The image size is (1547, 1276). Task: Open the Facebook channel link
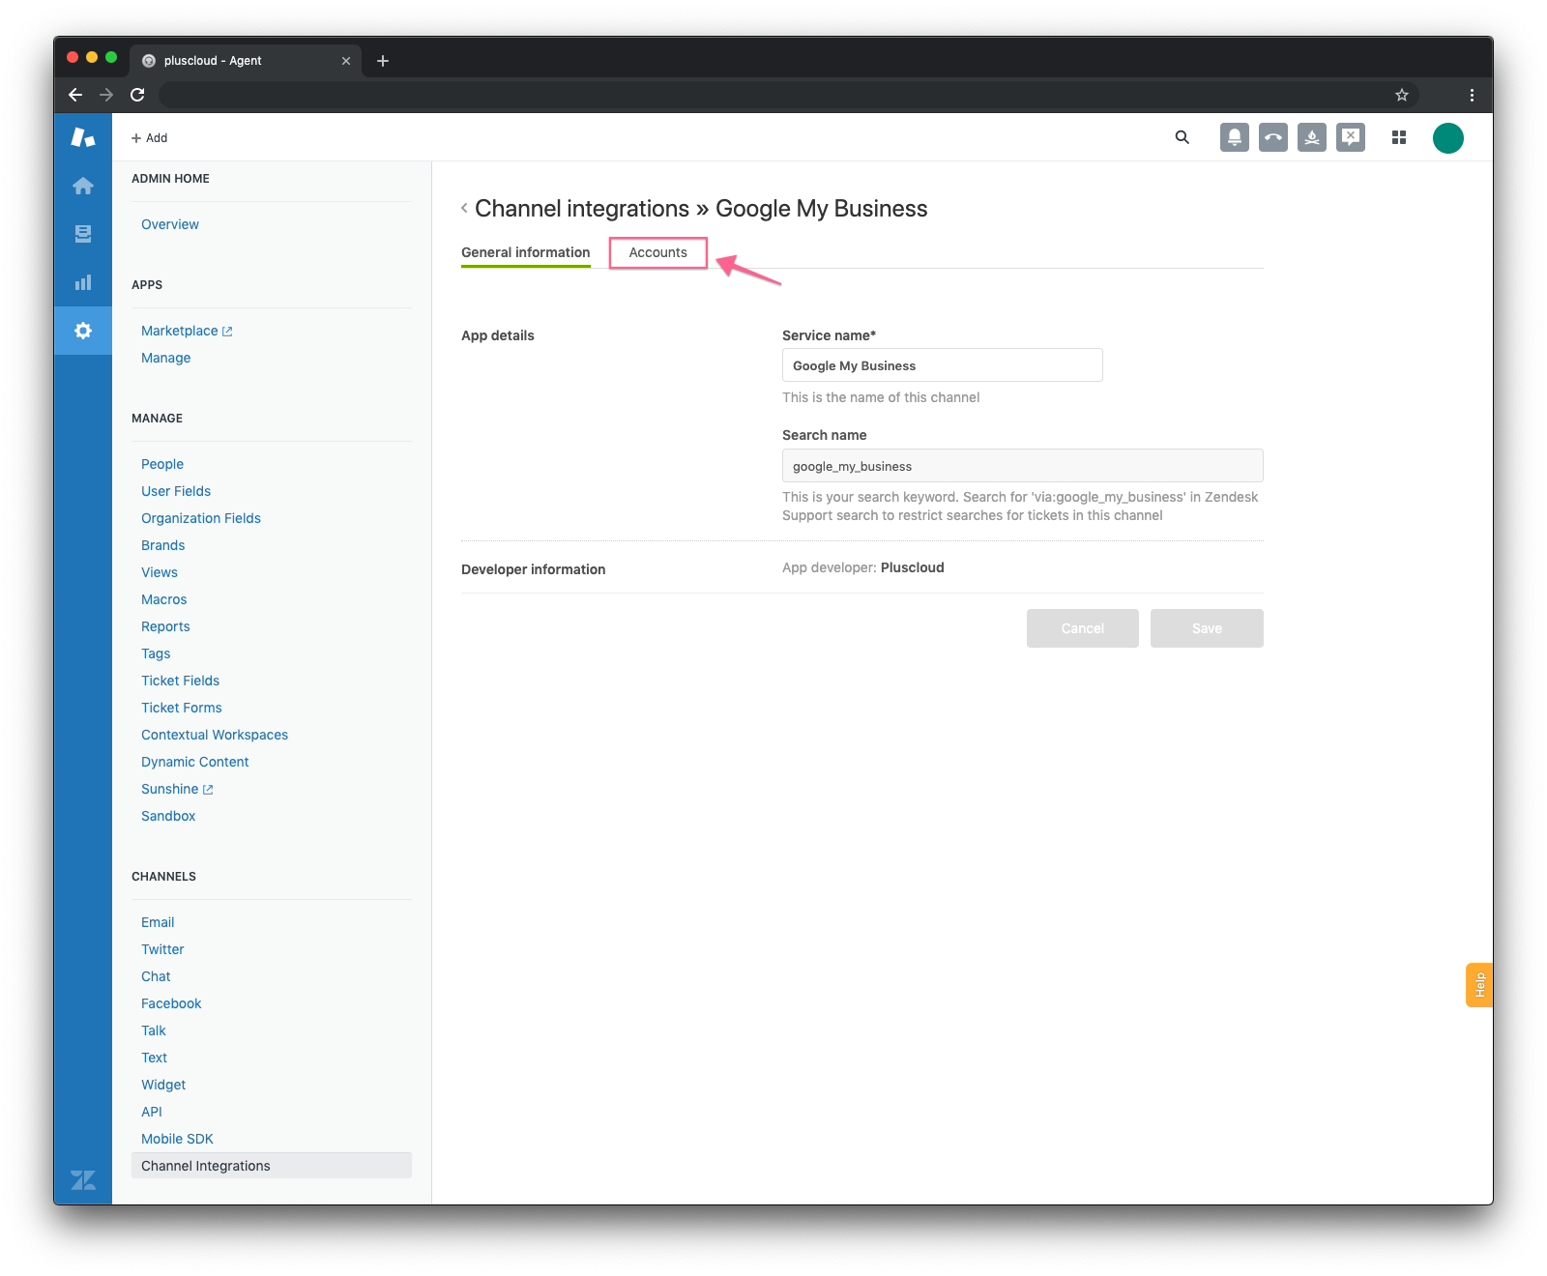(x=171, y=1003)
